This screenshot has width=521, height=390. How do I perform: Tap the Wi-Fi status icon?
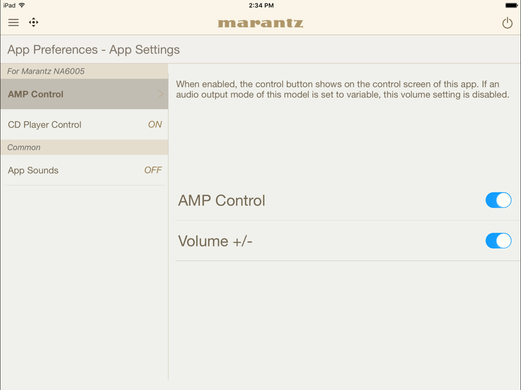(22, 5)
